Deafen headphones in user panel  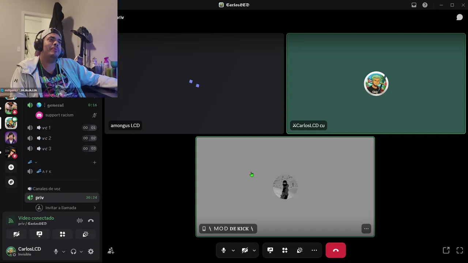coord(73,251)
